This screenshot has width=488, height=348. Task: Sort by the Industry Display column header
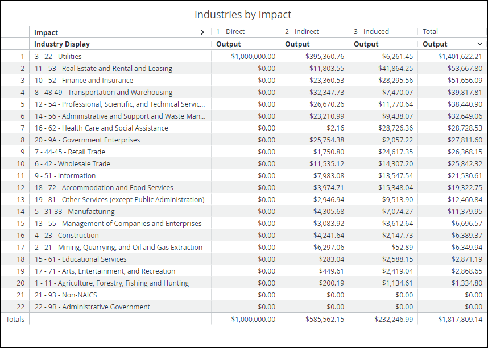coord(61,44)
